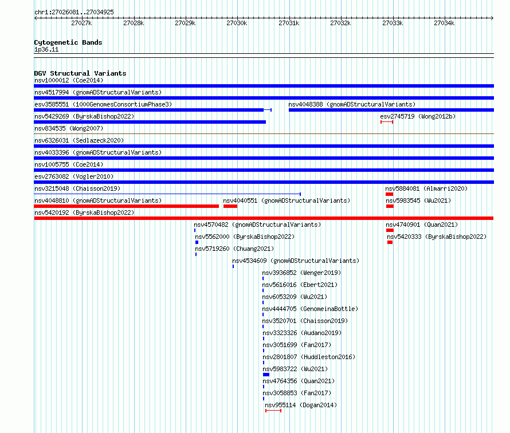This screenshot has height=433, width=510.
Task: Select nsv5420333 (ByrskaBishop2022) label
Action: click(437, 237)
